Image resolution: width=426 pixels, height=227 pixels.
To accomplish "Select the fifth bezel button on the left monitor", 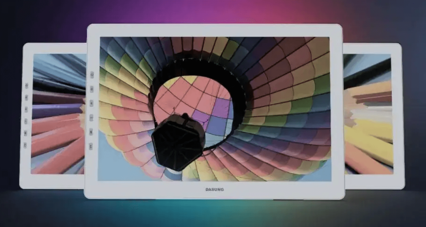I will tap(25, 133).
